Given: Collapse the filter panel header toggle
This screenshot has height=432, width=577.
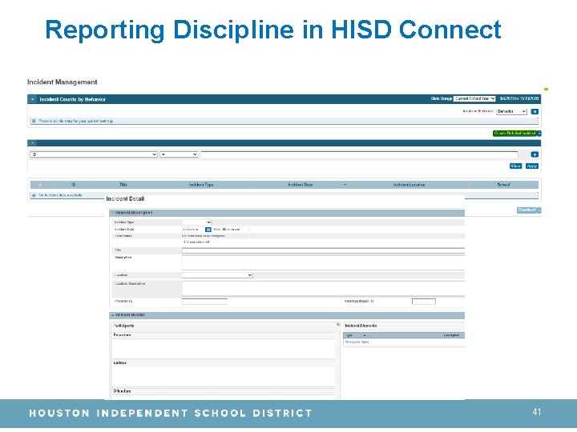Looking at the screenshot, I should (33, 143).
